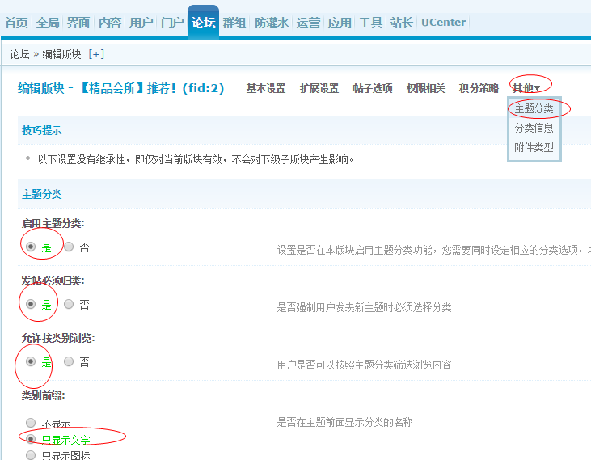This screenshot has width=591, height=460.
Task: Open the 权限相关 section link
Action: tap(426, 88)
